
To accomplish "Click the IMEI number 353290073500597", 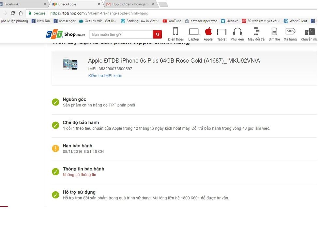I will 115,69.
